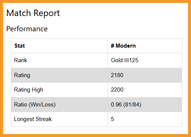
Task: Select the 0.96 (81/84) ratio value
Action: tap(126, 105)
